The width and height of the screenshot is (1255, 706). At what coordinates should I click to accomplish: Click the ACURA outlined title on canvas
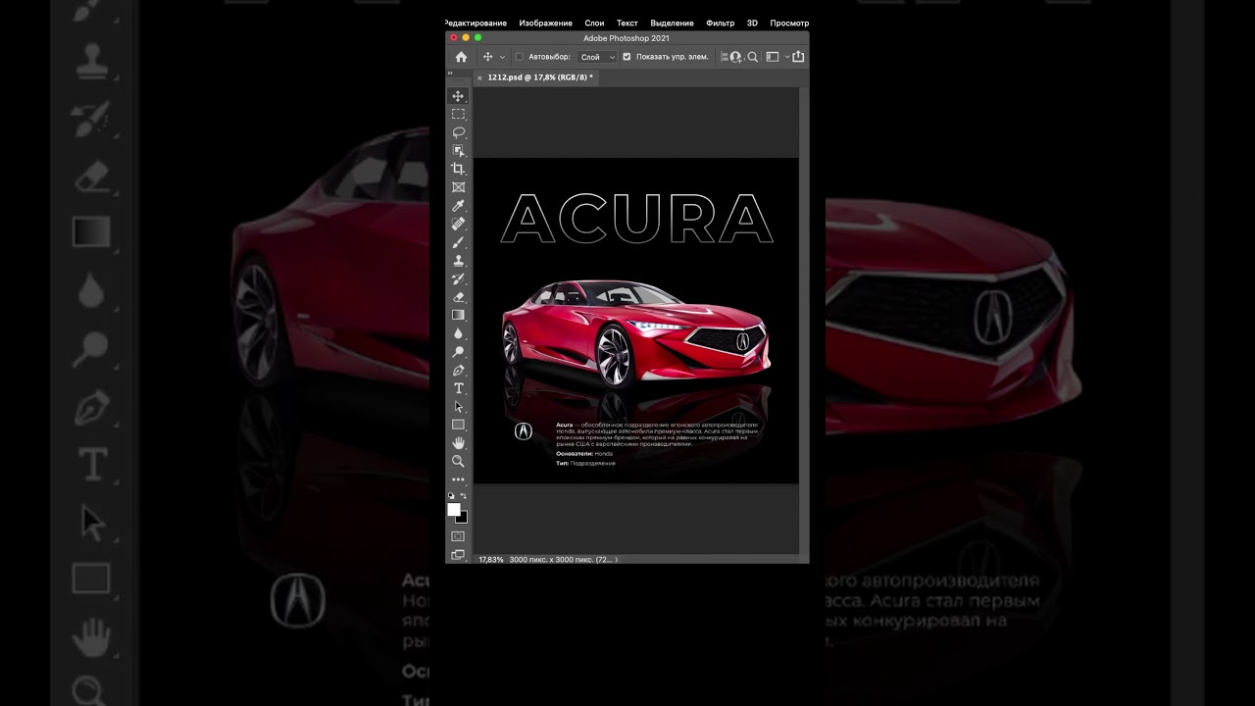coord(637,218)
